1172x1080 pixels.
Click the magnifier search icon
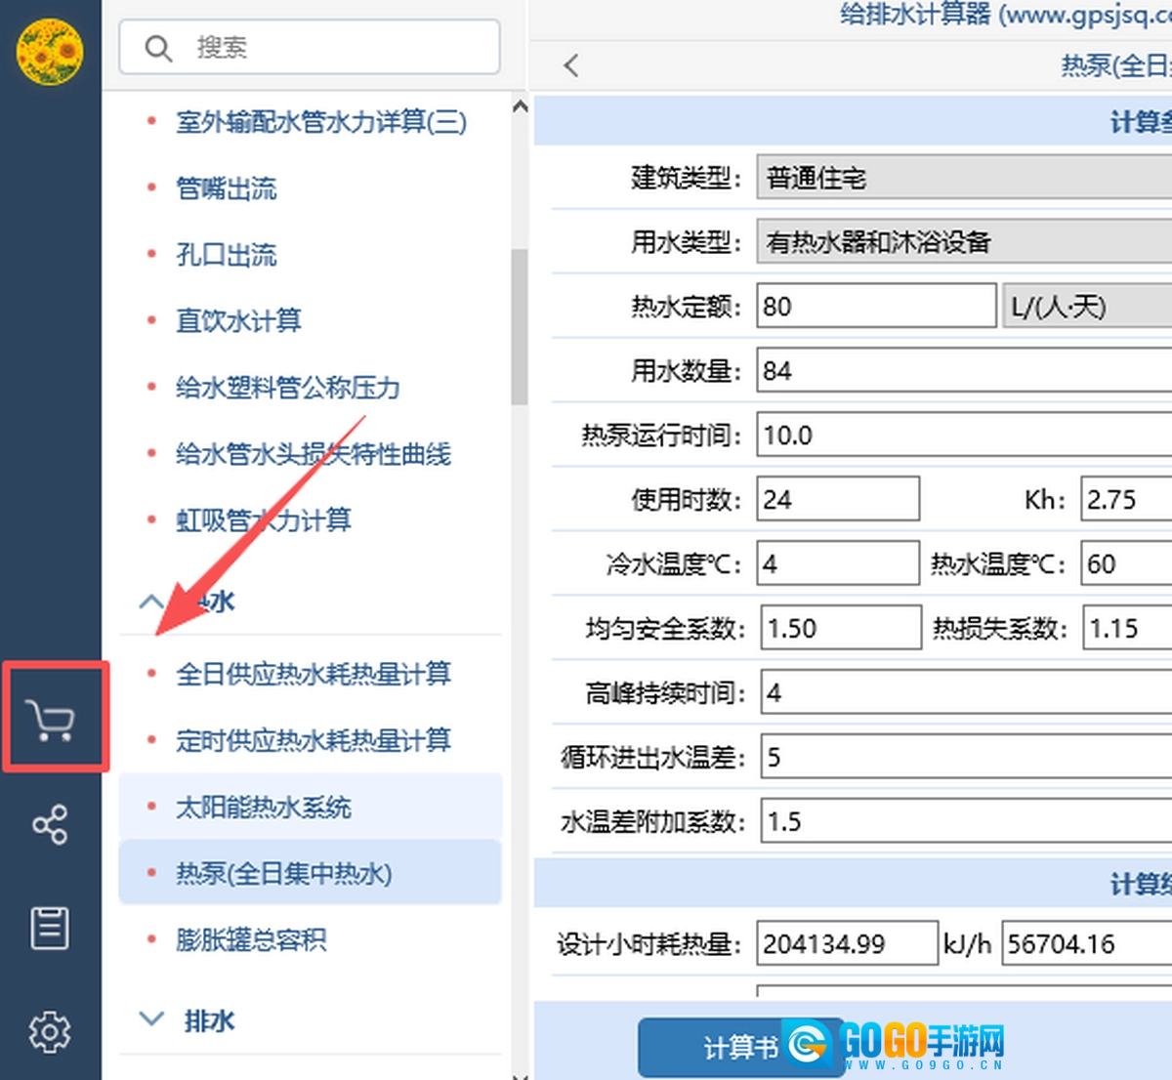click(x=158, y=47)
